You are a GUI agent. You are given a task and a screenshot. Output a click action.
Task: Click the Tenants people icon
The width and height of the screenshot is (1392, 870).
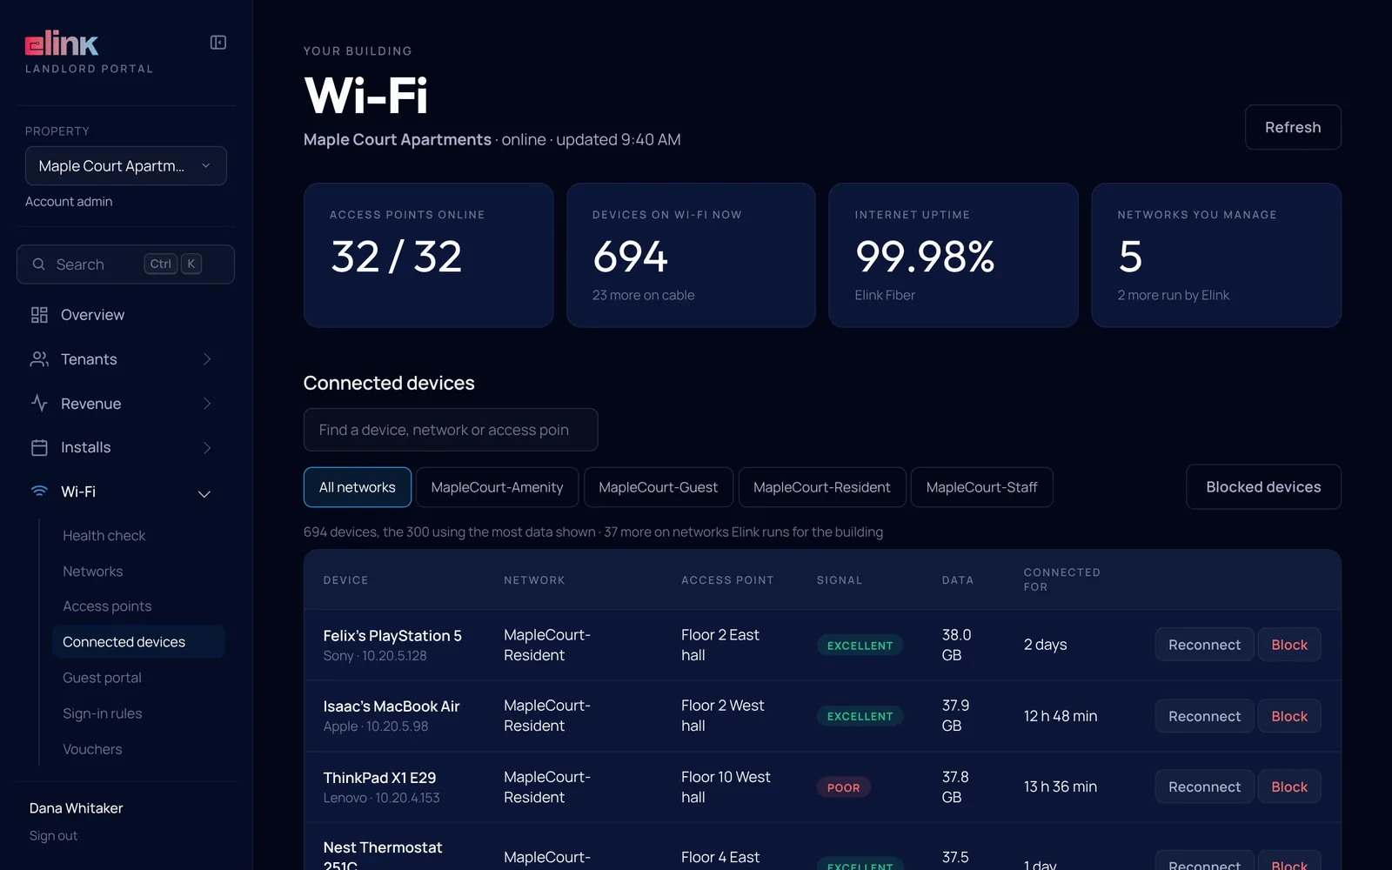click(x=39, y=359)
